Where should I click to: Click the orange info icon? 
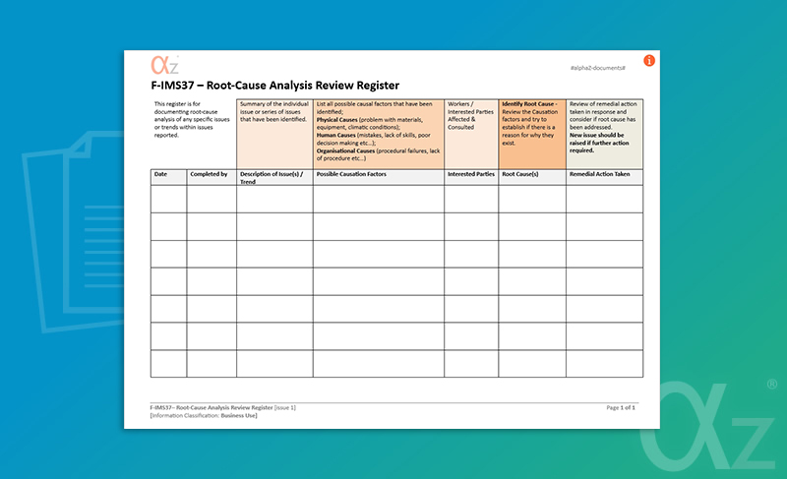(649, 61)
